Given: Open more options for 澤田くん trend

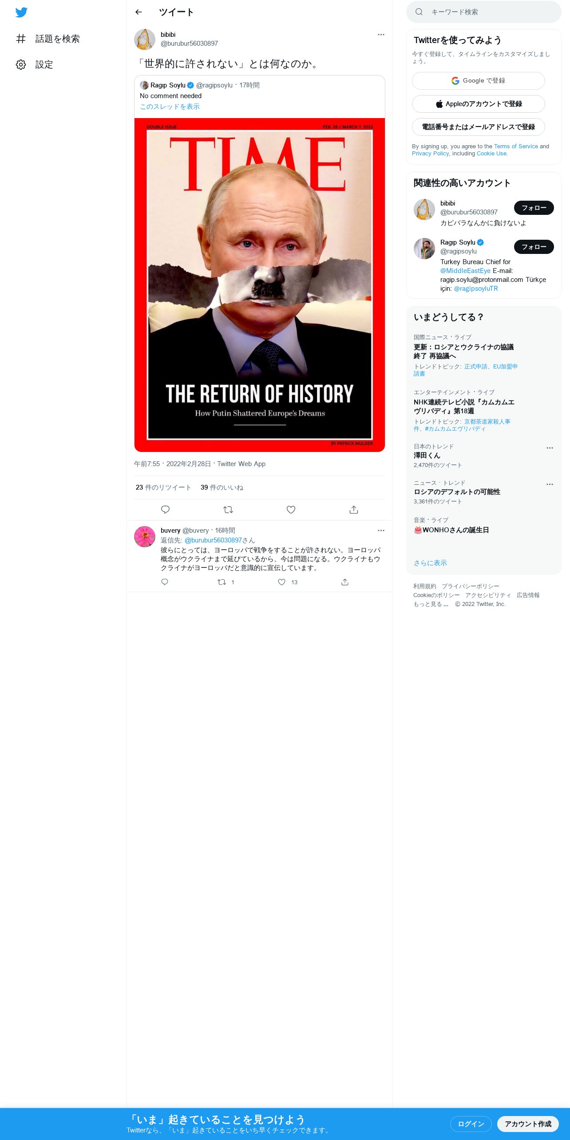Looking at the screenshot, I should 550,448.
